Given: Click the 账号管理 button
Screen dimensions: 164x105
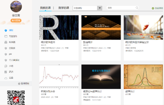Looking at the screenshot, I should [x=16, y=20].
